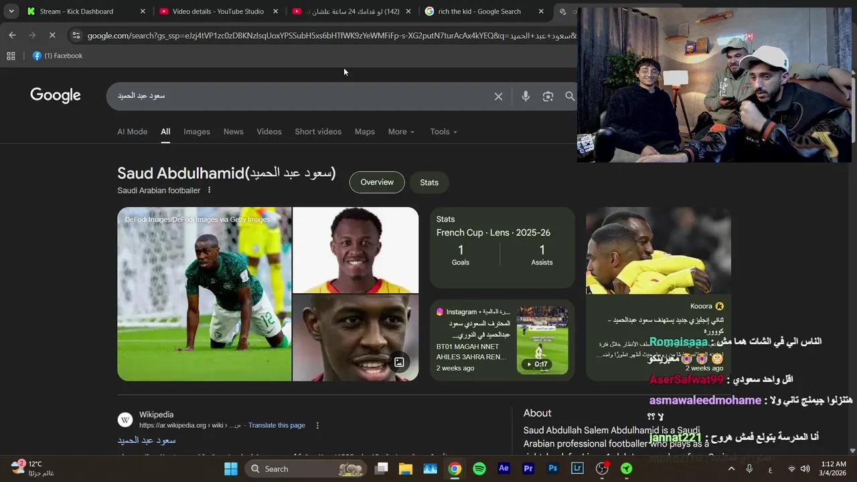Stop page loading with the X button
857x482 pixels.
[52, 35]
